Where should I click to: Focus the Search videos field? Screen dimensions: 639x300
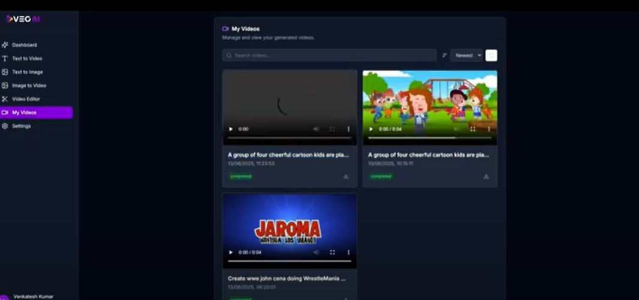pos(329,55)
